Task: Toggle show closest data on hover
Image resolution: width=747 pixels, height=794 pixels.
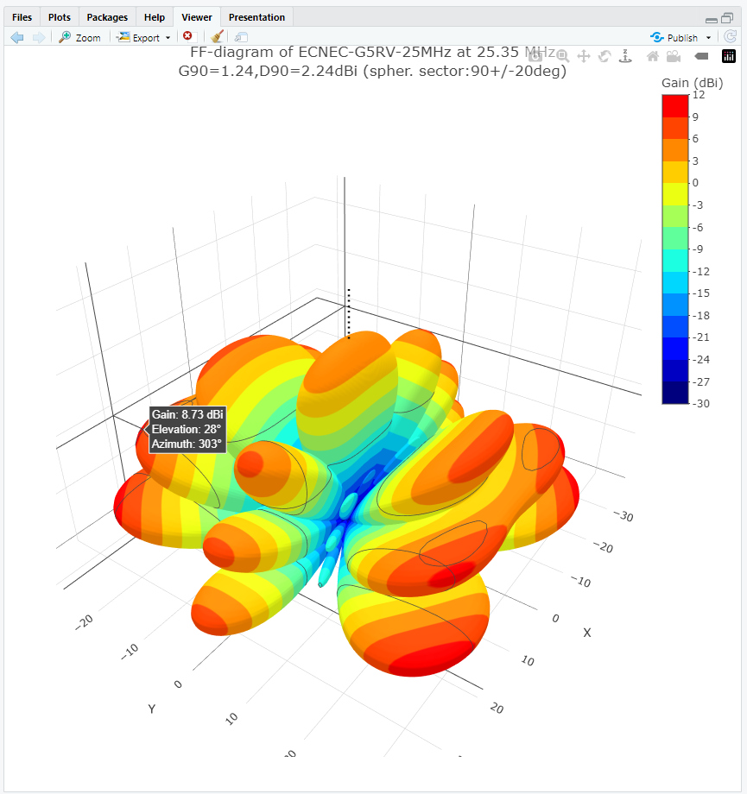Action: 701,56
